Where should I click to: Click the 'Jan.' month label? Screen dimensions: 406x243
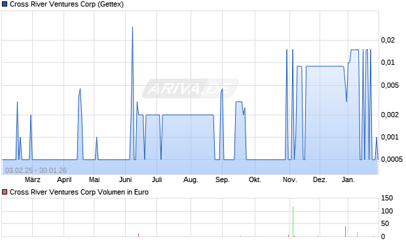click(348, 179)
